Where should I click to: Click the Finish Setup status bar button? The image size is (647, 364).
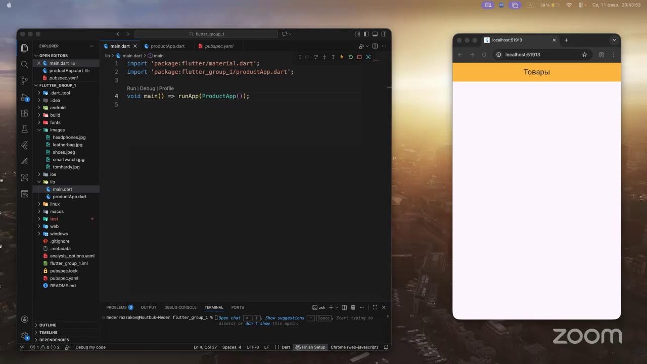coord(310,347)
